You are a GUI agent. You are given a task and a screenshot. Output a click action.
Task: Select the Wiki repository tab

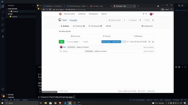[108, 26]
